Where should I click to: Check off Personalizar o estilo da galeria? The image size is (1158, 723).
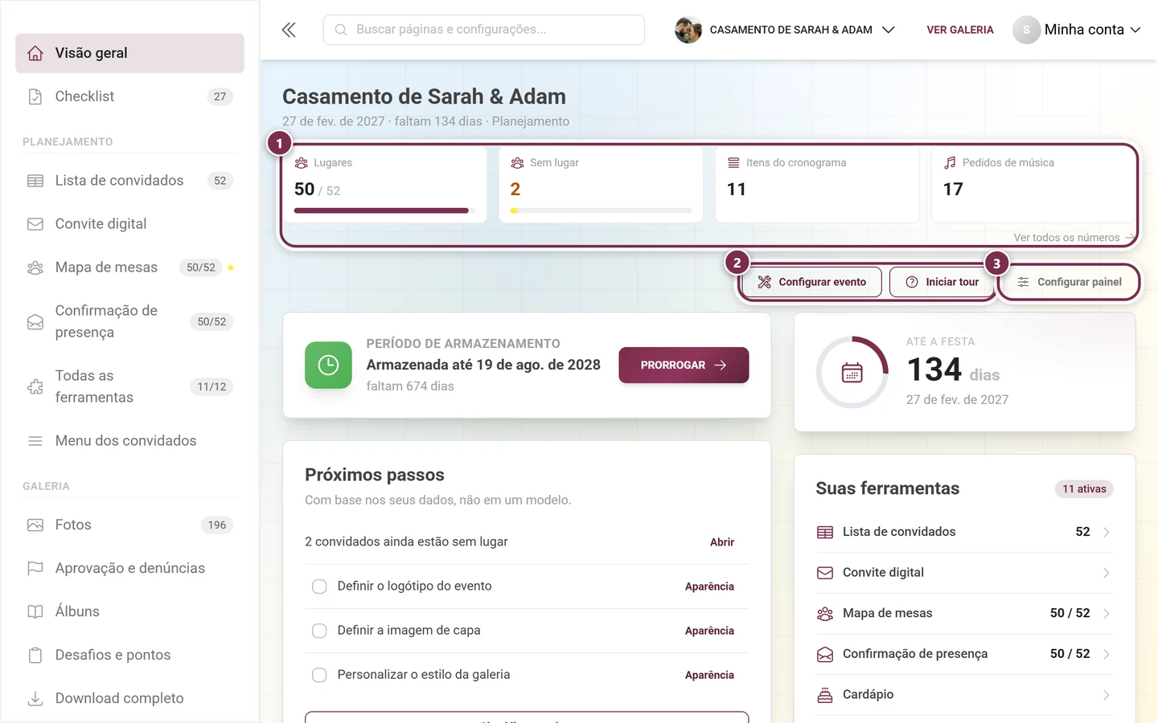[x=319, y=675]
